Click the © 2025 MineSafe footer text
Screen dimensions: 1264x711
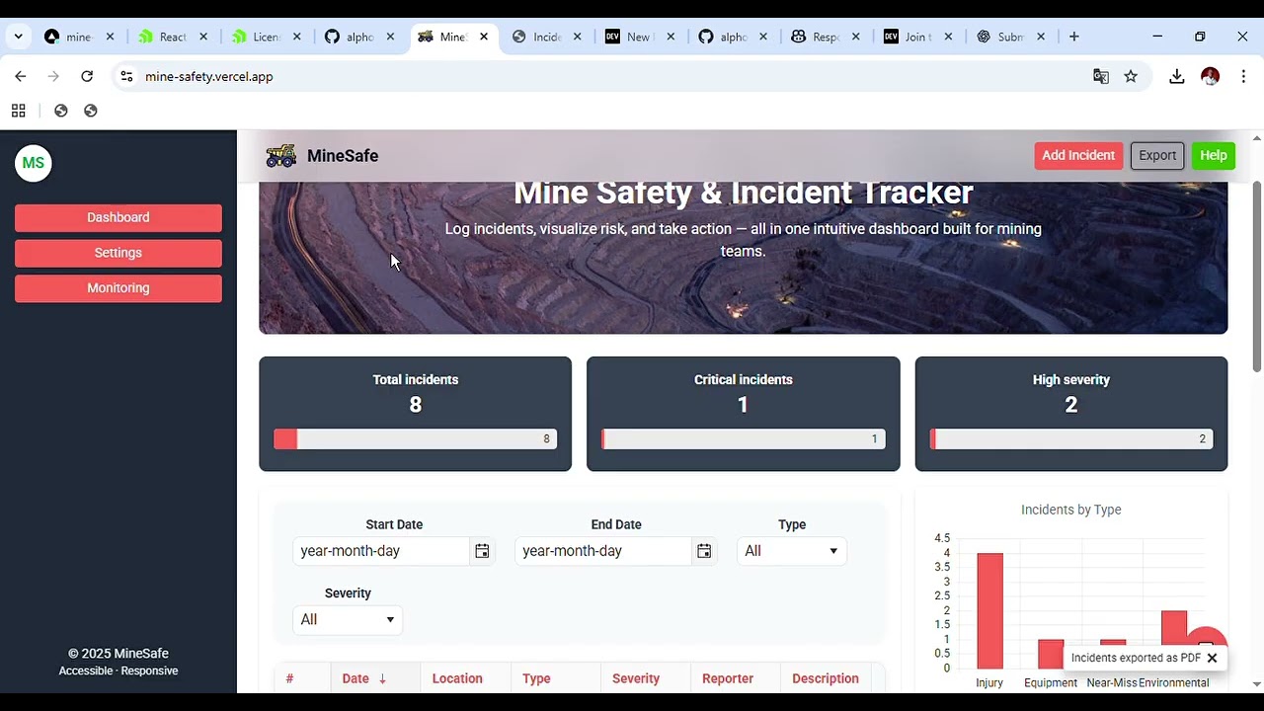pyautogui.click(x=118, y=654)
